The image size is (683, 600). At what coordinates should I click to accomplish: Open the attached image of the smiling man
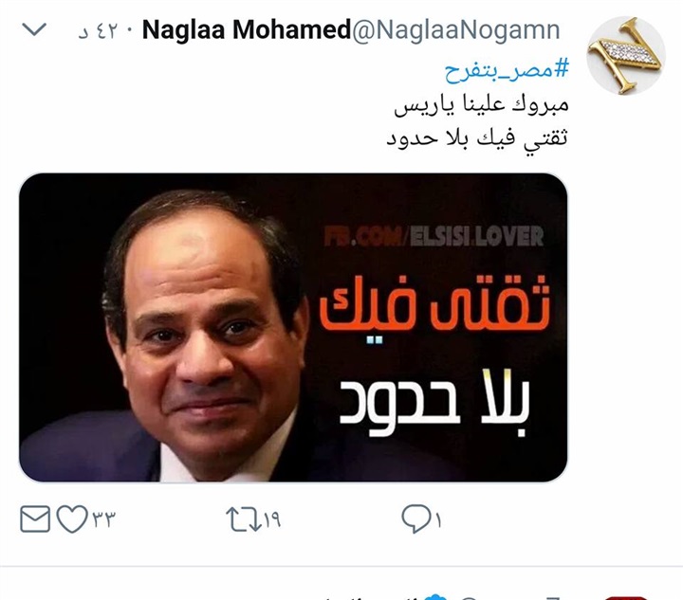293,327
